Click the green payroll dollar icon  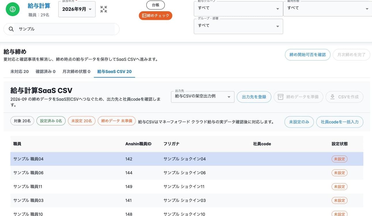[x=13, y=9]
